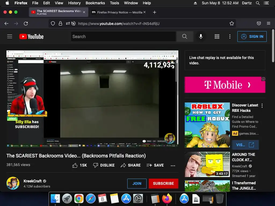This screenshot has width=275, height=206.
Task: Reload the current page
Action: click(26, 24)
